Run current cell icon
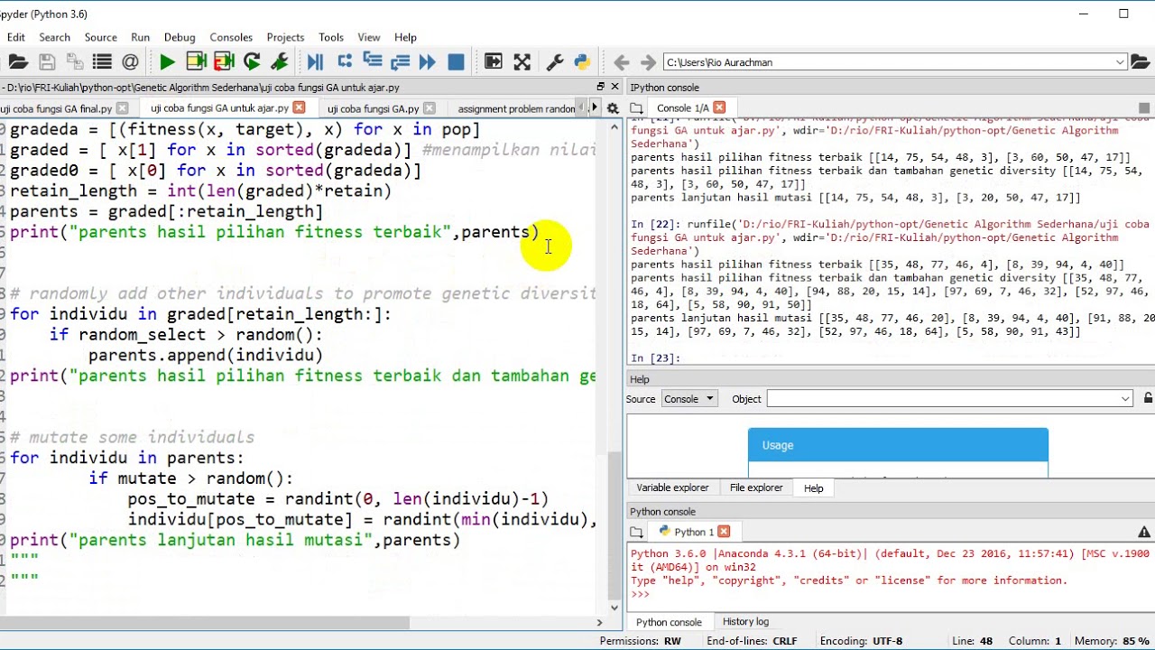This screenshot has width=1155, height=650. [x=196, y=62]
